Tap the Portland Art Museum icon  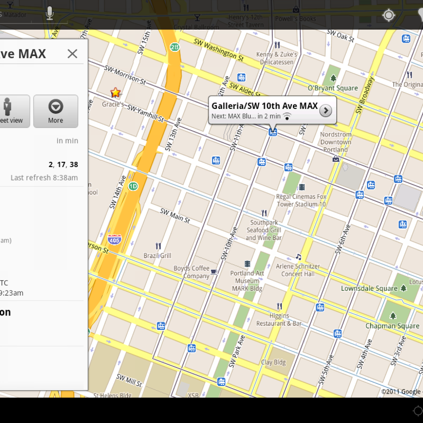point(247,264)
